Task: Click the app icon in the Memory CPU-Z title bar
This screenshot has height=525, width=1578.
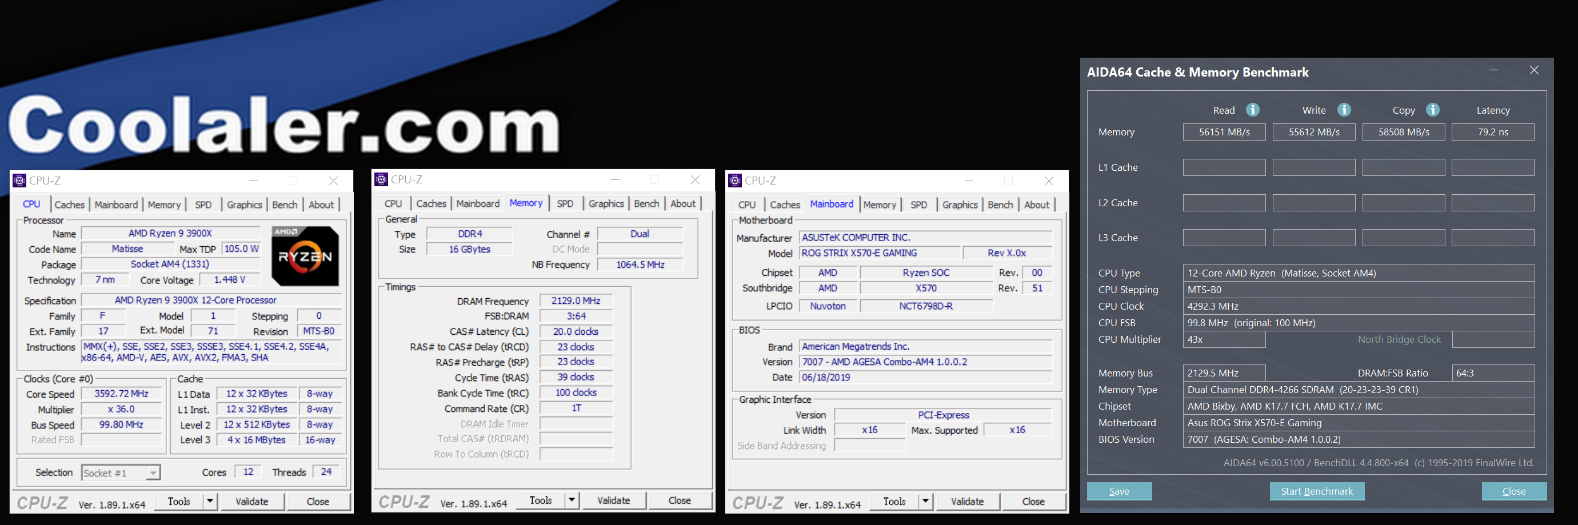Action: click(381, 179)
